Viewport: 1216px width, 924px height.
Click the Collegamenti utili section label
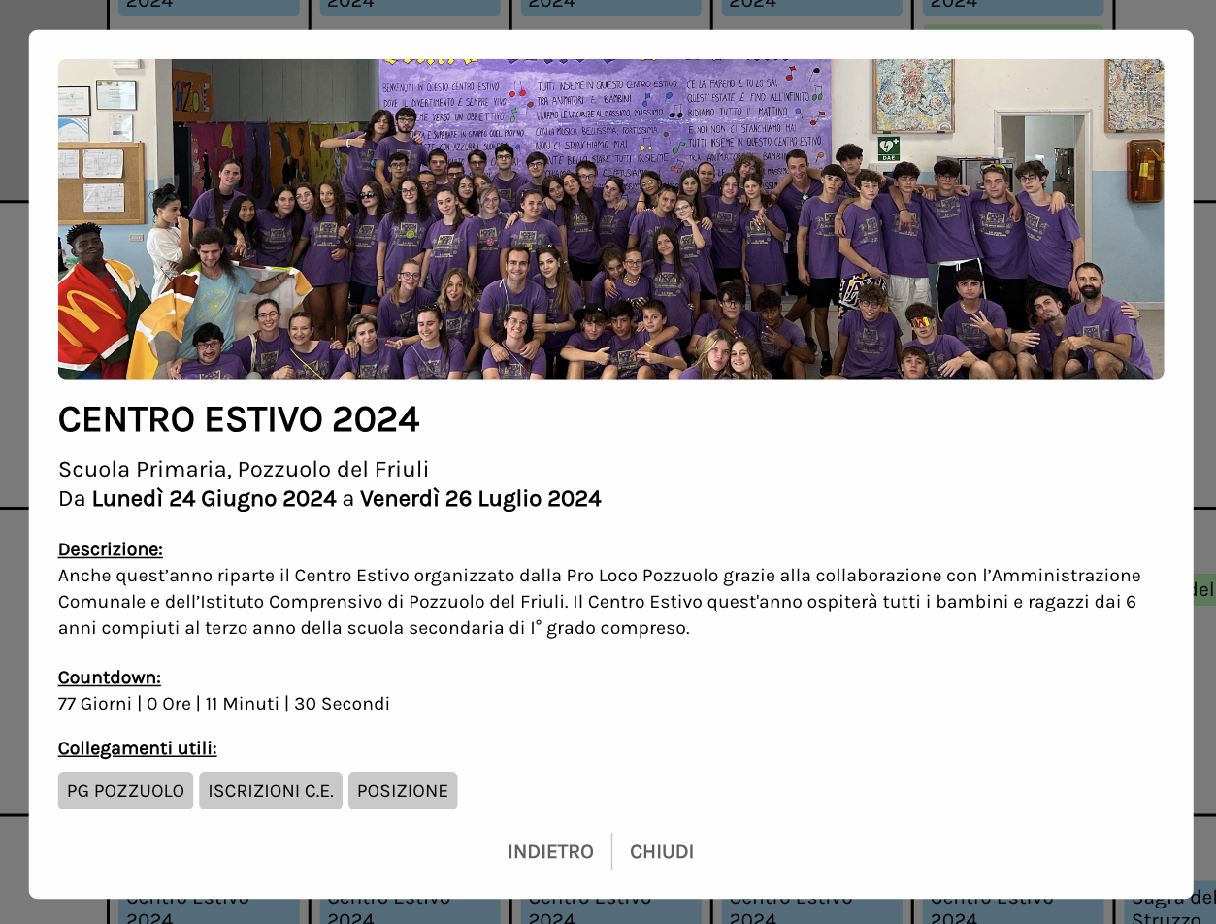click(137, 748)
